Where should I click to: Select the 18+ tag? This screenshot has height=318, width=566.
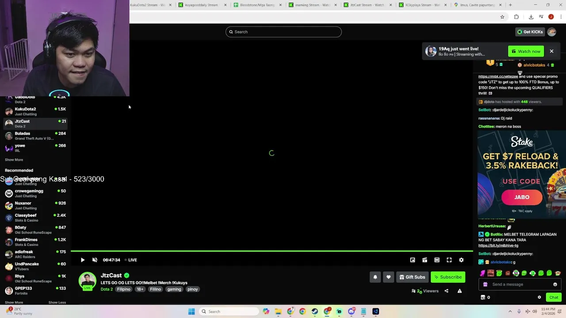point(140,289)
